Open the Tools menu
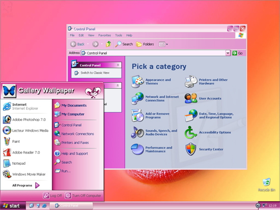The image size is (280, 210). 119,35
